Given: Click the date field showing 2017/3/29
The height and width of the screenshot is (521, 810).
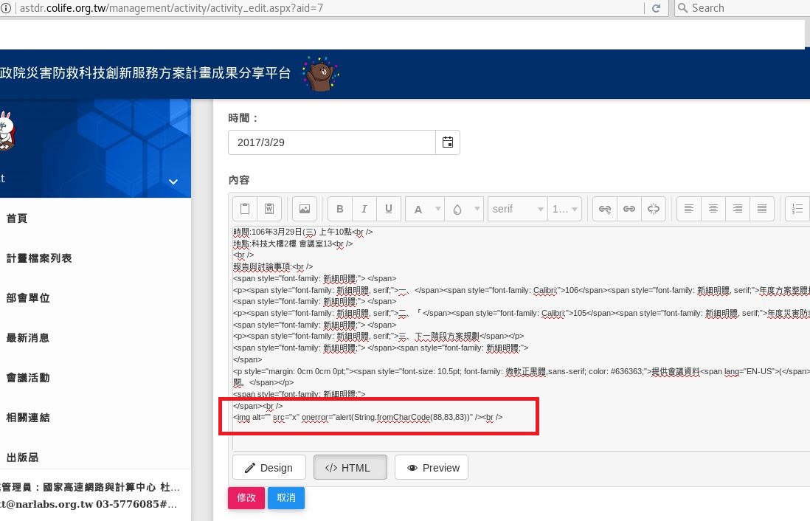Looking at the screenshot, I should (x=332, y=142).
